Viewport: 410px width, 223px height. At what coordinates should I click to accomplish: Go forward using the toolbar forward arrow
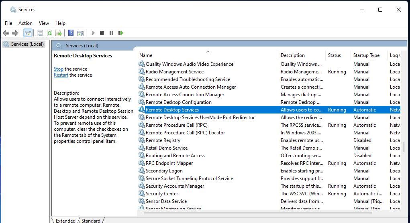pos(15,33)
